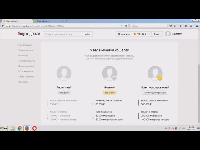Open Настройки in sidebar
This screenshot has width=200, height=150.
tap(23, 82)
